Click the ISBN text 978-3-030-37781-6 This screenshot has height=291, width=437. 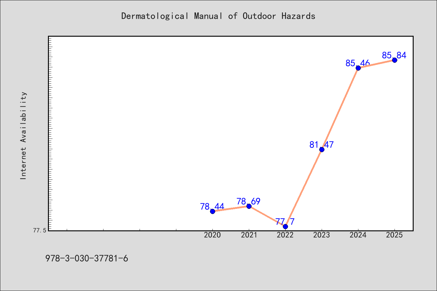click(87, 259)
